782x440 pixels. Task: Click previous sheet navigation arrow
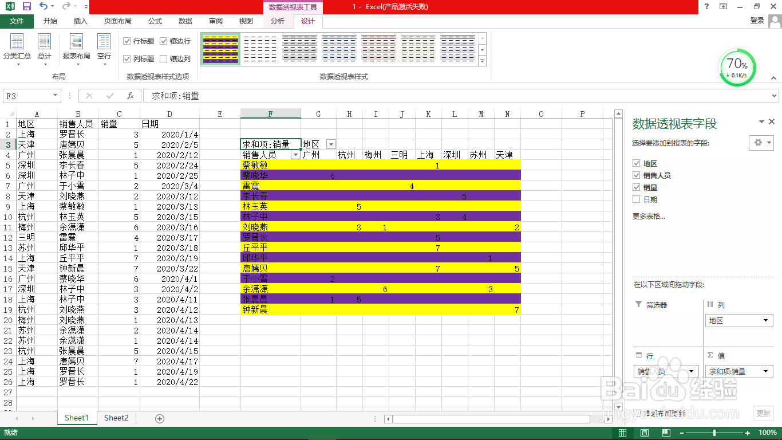pyautogui.click(x=17, y=418)
